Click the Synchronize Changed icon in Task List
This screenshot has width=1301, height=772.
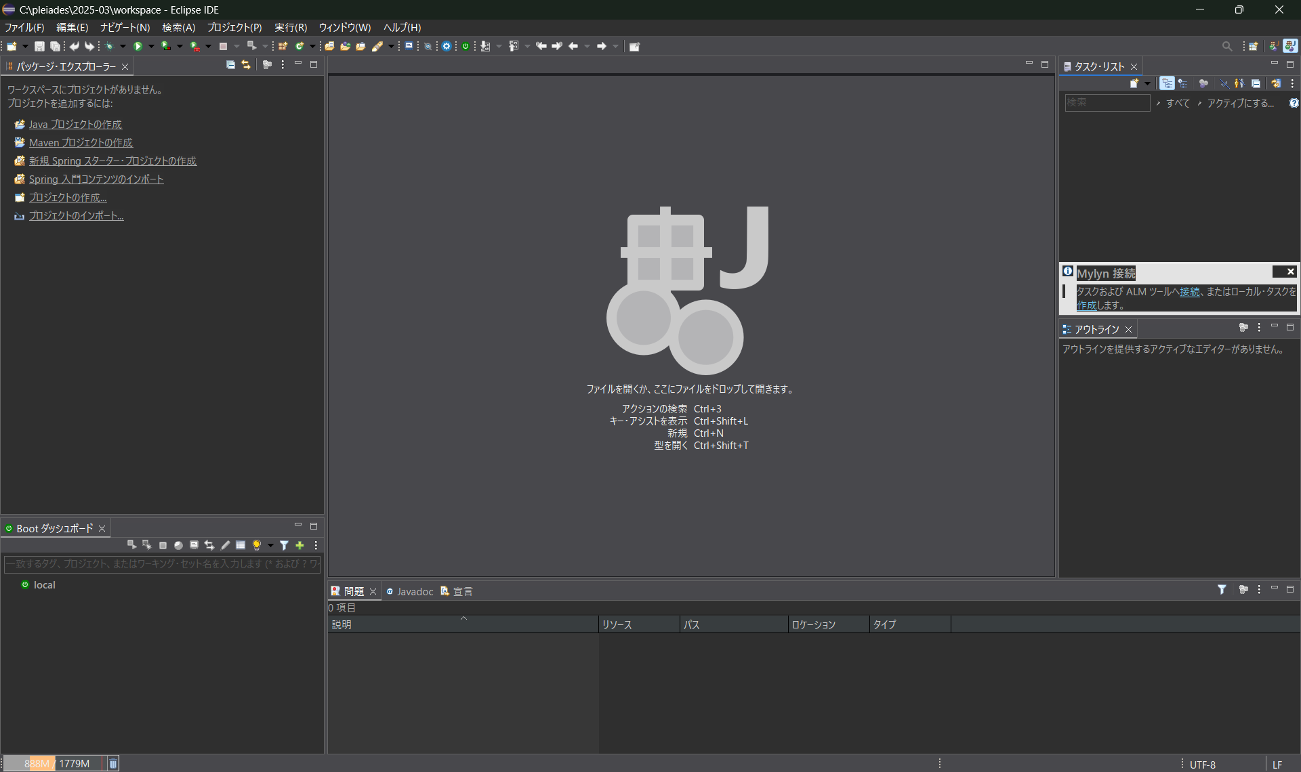click(1276, 83)
